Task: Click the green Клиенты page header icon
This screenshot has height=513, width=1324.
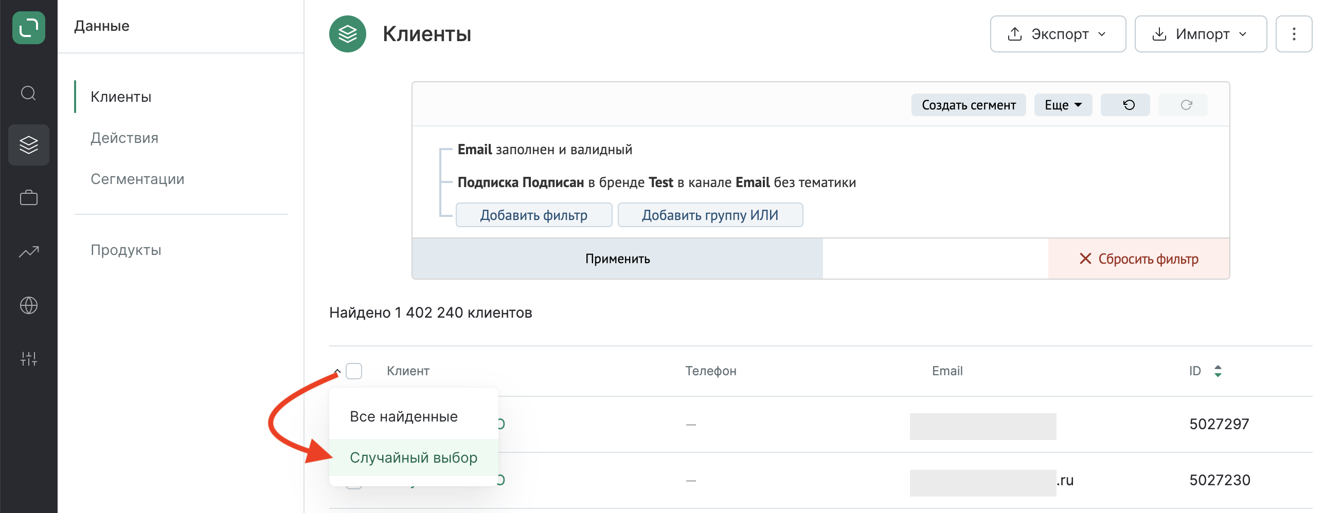Action: coord(348,34)
